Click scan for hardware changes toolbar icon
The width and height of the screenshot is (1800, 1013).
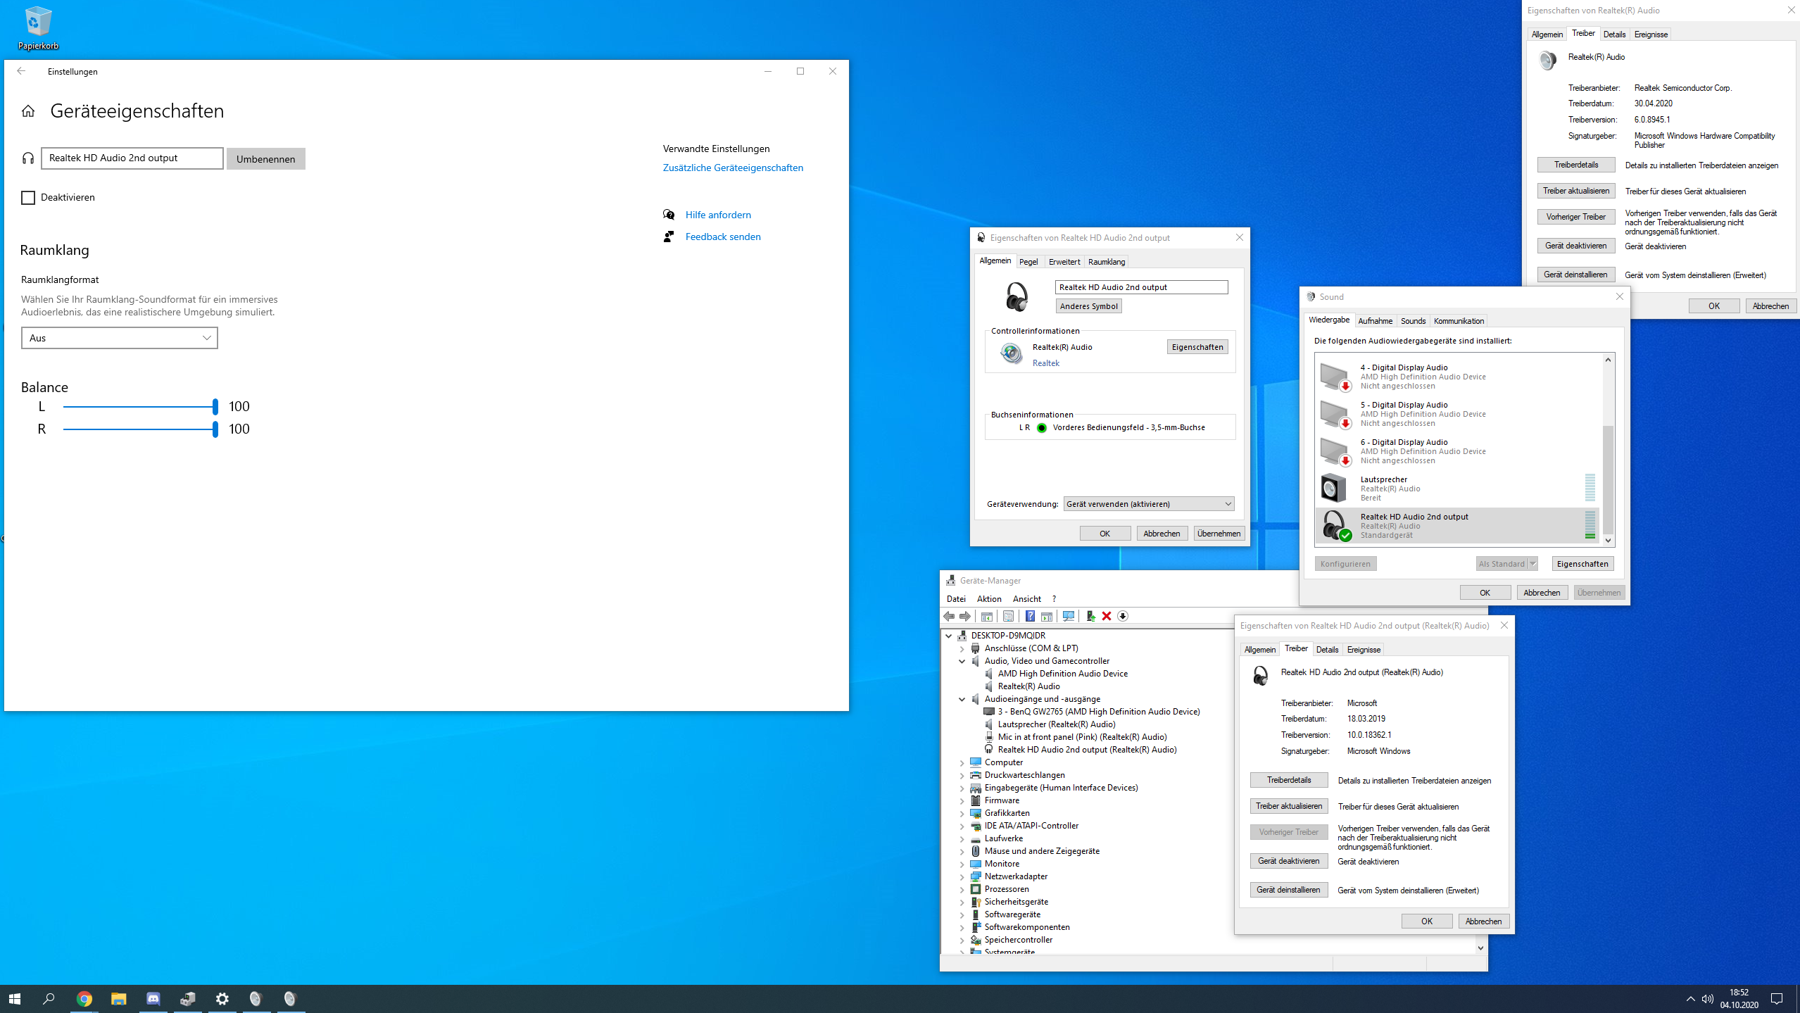(1069, 616)
